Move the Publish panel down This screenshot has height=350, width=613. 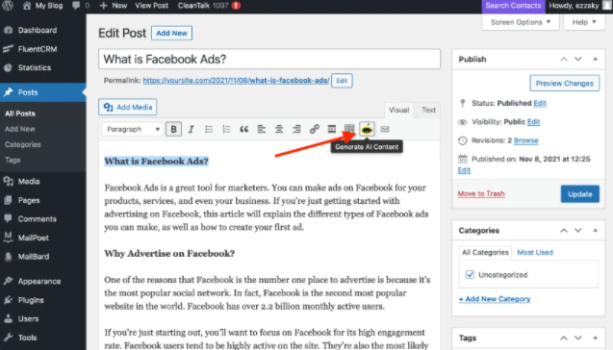(x=577, y=59)
